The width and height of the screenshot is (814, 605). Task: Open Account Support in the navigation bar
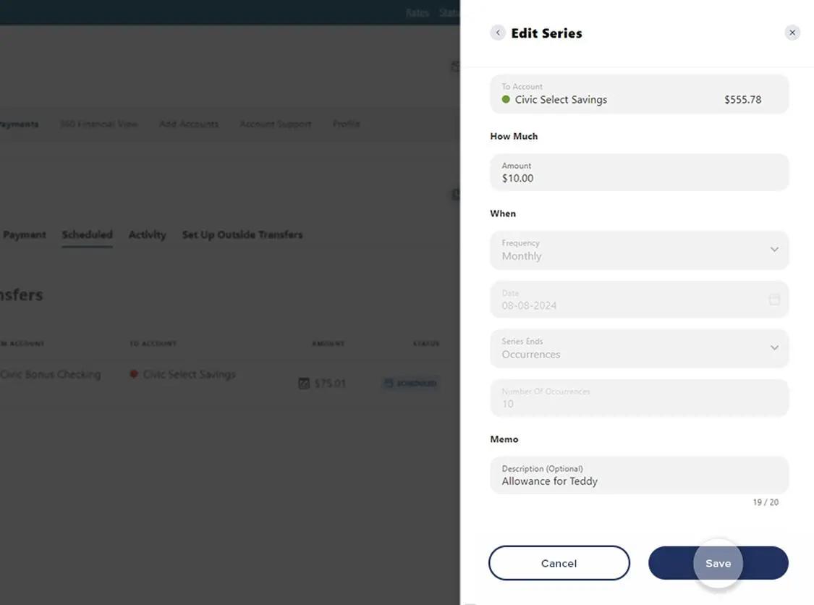275,124
